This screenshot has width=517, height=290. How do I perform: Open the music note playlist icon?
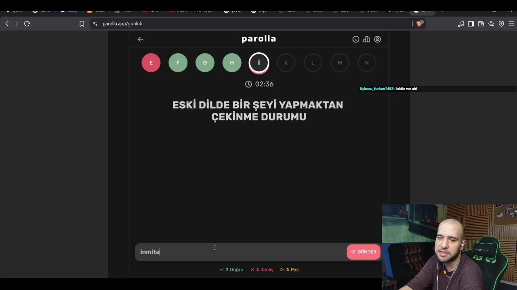(461, 24)
